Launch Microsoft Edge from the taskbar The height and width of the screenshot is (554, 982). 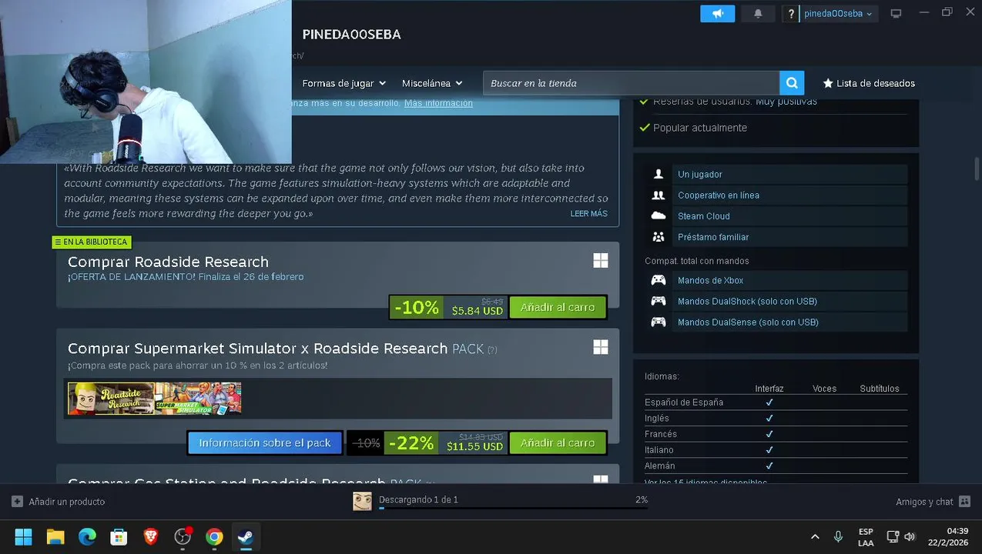[87, 536]
